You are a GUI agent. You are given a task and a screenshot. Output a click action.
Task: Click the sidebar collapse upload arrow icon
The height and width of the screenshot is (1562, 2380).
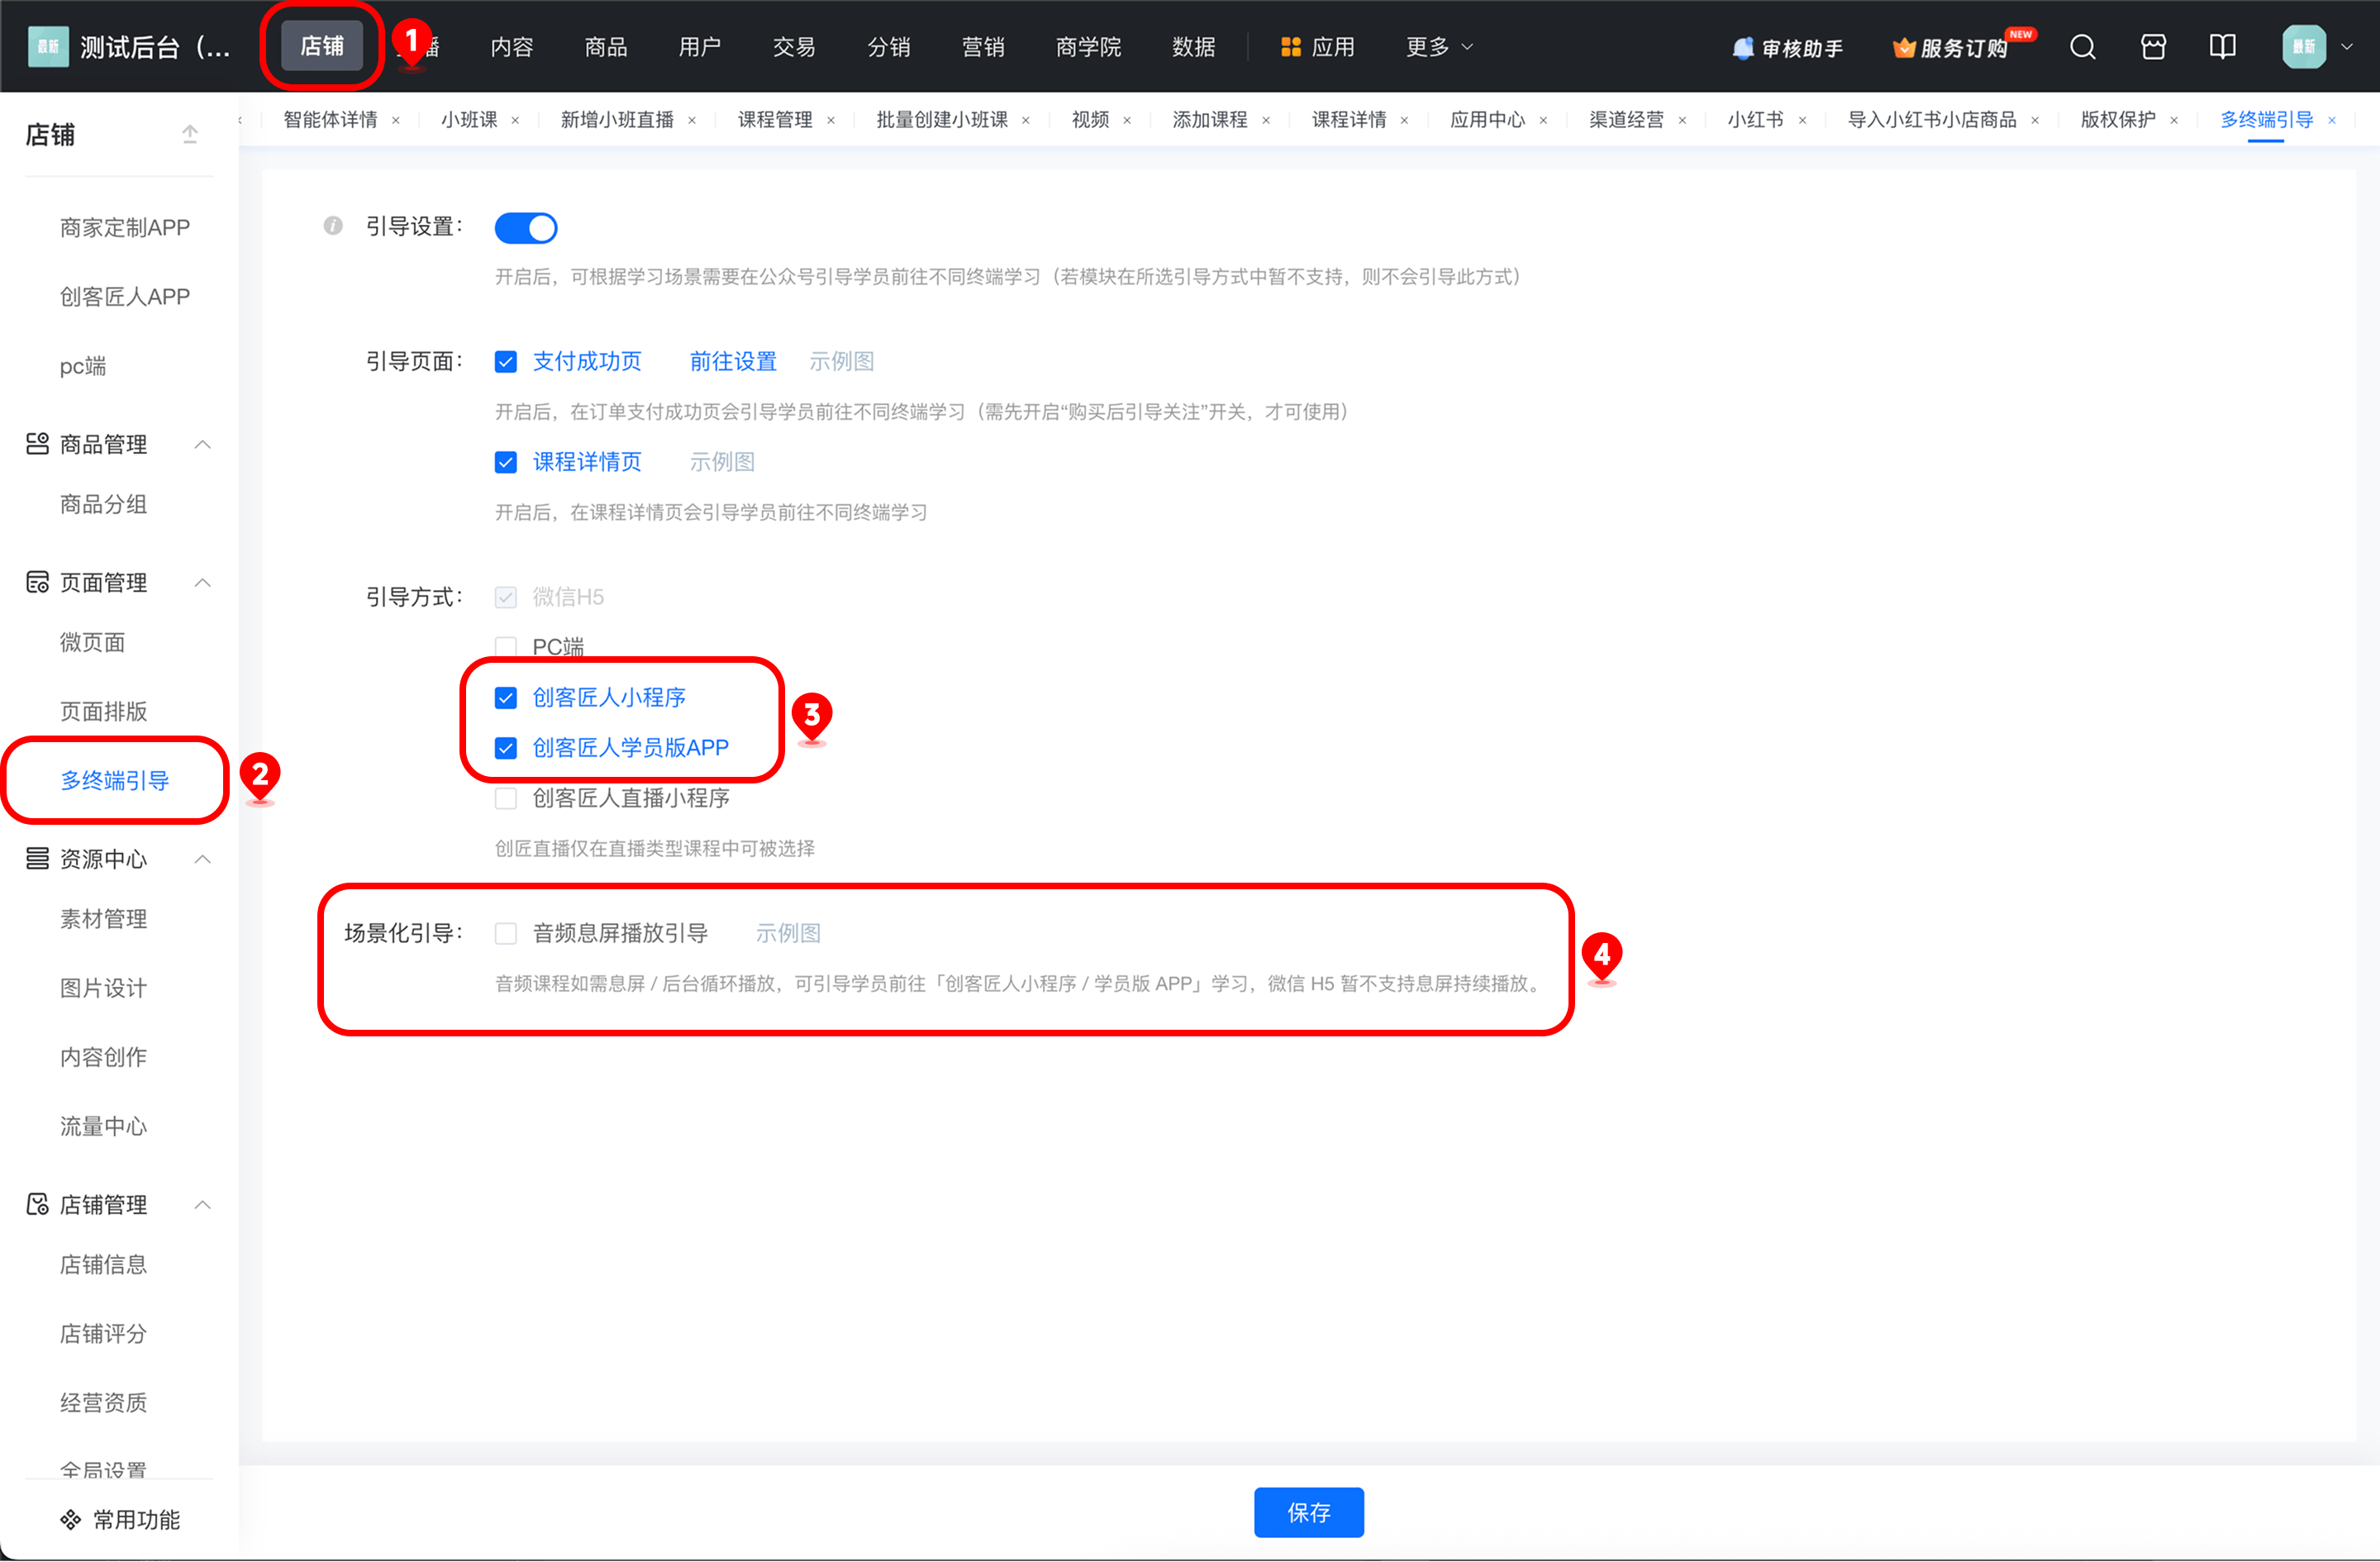click(190, 134)
